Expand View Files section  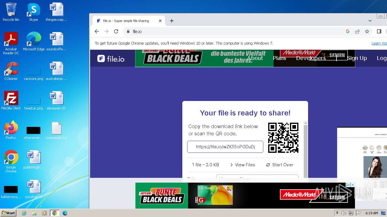(x=242, y=165)
